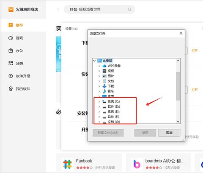Screen dimensions: 203x173
Task: Open the Fanbook app icon
Action: click(x=67, y=164)
